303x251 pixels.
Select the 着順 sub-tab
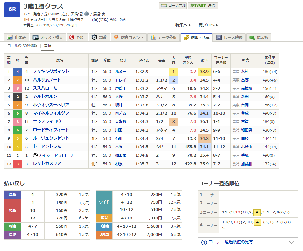pyautogui.click(x=47, y=46)
